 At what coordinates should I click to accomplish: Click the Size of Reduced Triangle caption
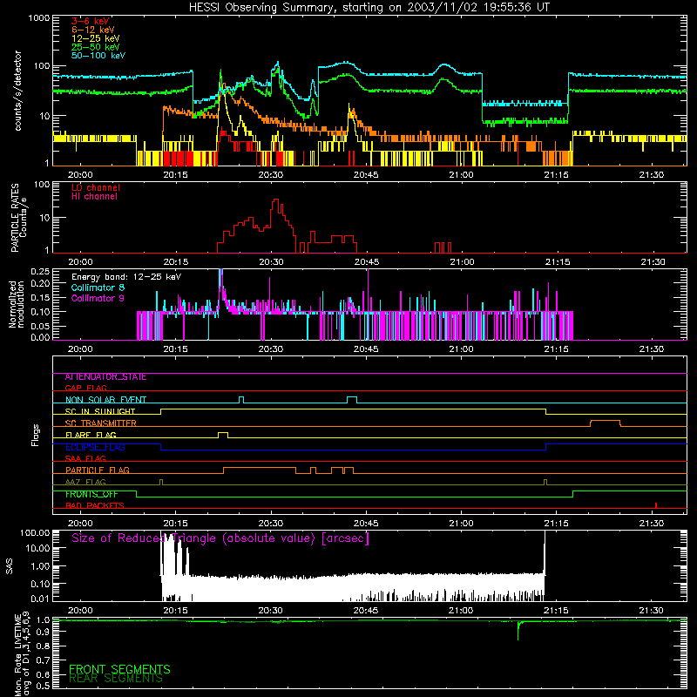pyautogui.click(x=220, y=538)
